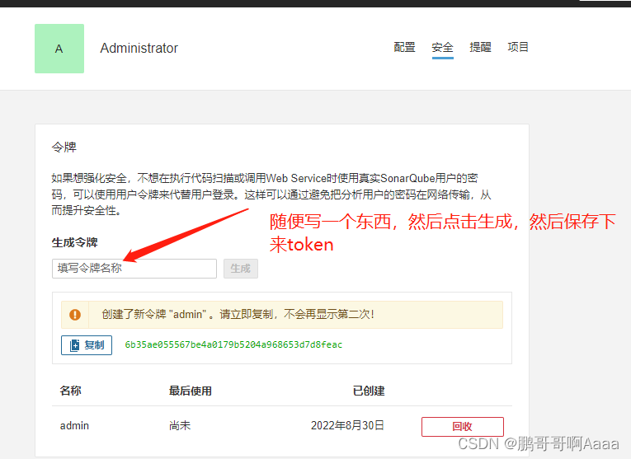This screenshot has width=631, height=459.
Task: Copy the token with 复制 button
Action: point(87,345)
